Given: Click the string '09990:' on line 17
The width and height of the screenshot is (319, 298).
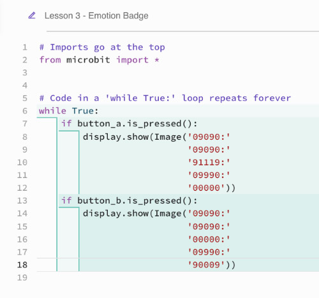Looking at the screenshot, I should pyautogui.click(x=209, y=252).
